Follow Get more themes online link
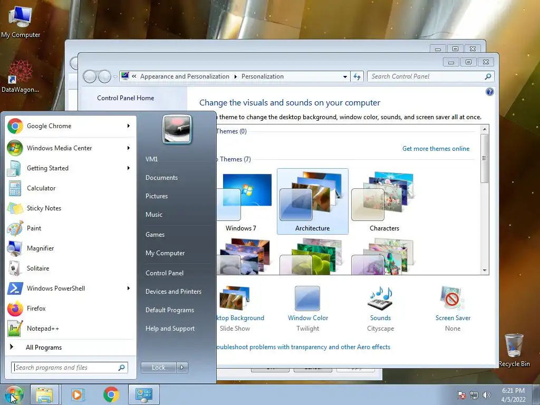Screen dimensions: 540x405 (436, 149)
